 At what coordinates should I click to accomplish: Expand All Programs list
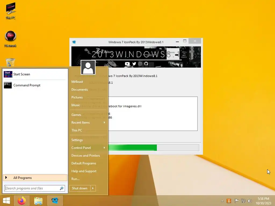tap(35, 178)
